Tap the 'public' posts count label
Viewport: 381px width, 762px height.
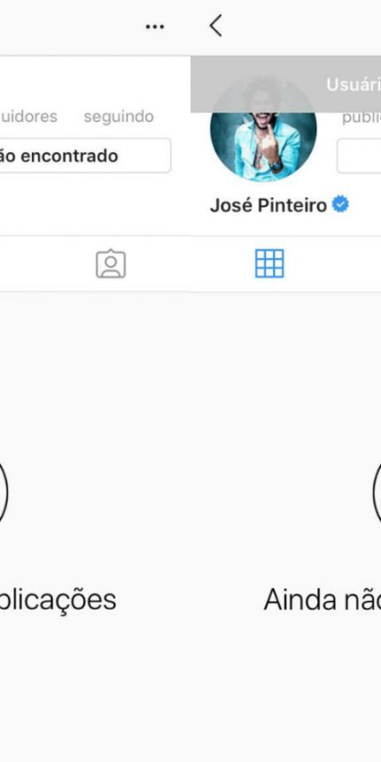[x=362, y=118]
